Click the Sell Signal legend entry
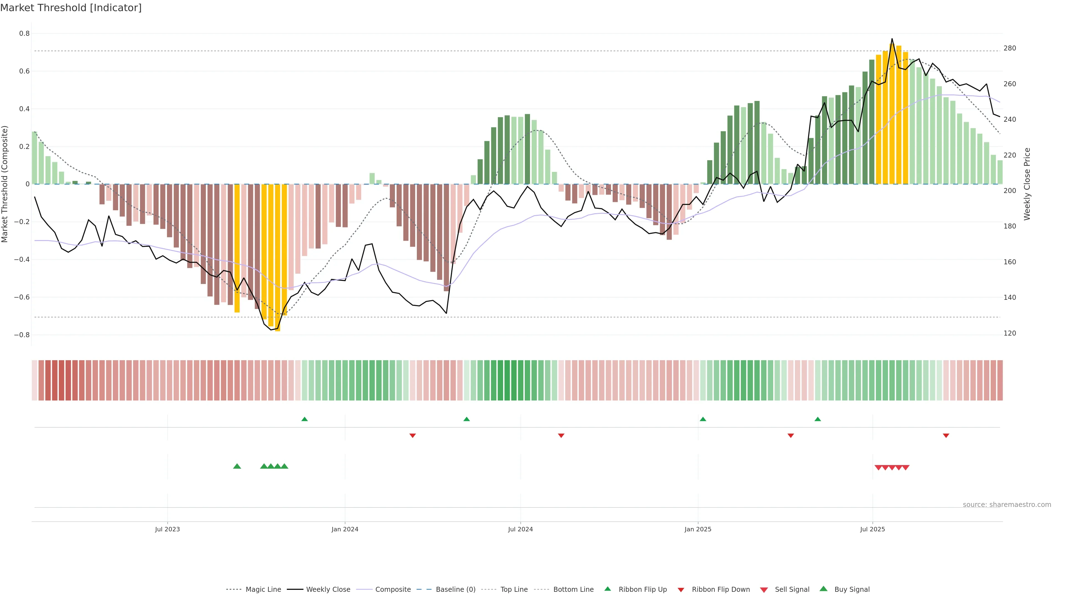The width and height of the screenshot is (1065, 599). 792,590
